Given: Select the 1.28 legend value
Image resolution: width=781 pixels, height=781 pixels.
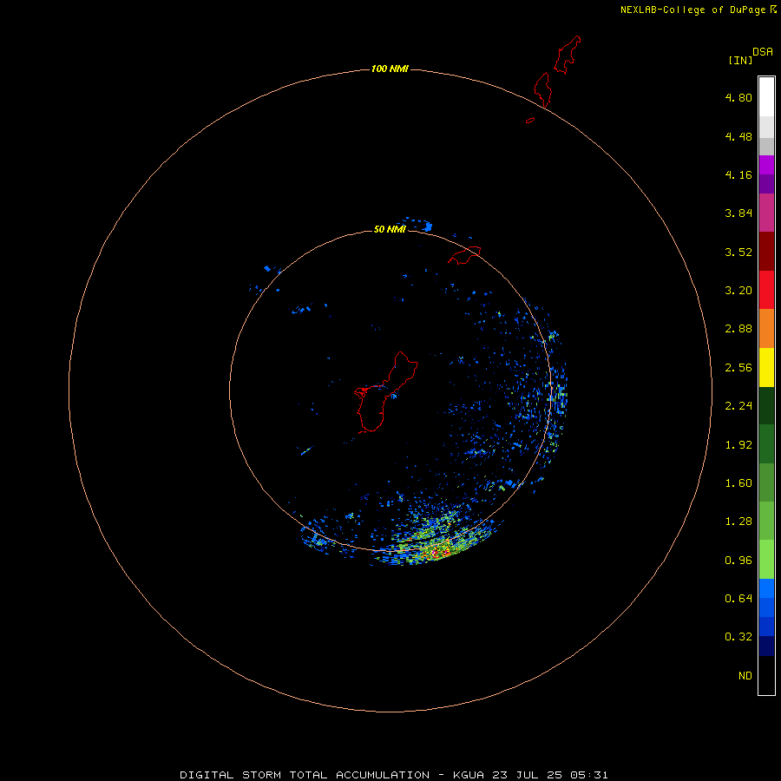Looking at the screenshot, I should coord(738,522).
